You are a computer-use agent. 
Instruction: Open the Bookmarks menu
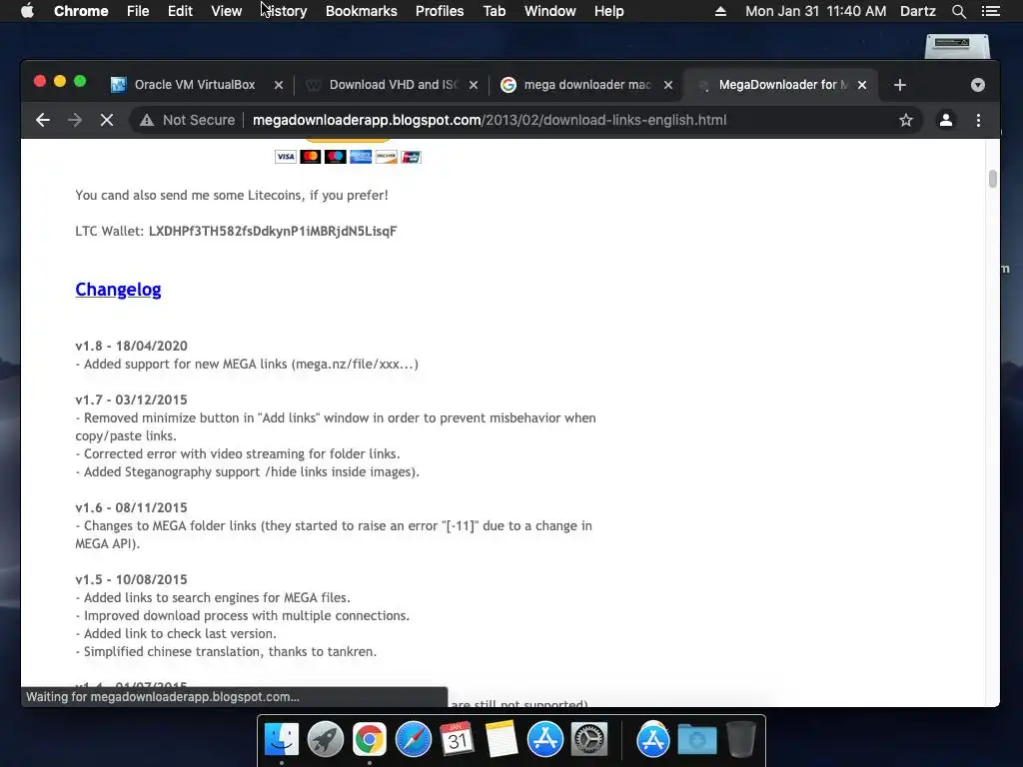362,11
